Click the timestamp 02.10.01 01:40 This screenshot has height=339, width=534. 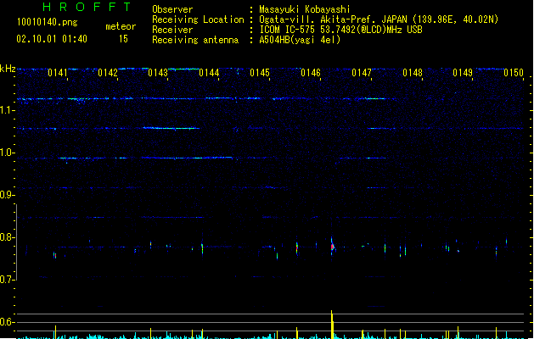(52, 39)
